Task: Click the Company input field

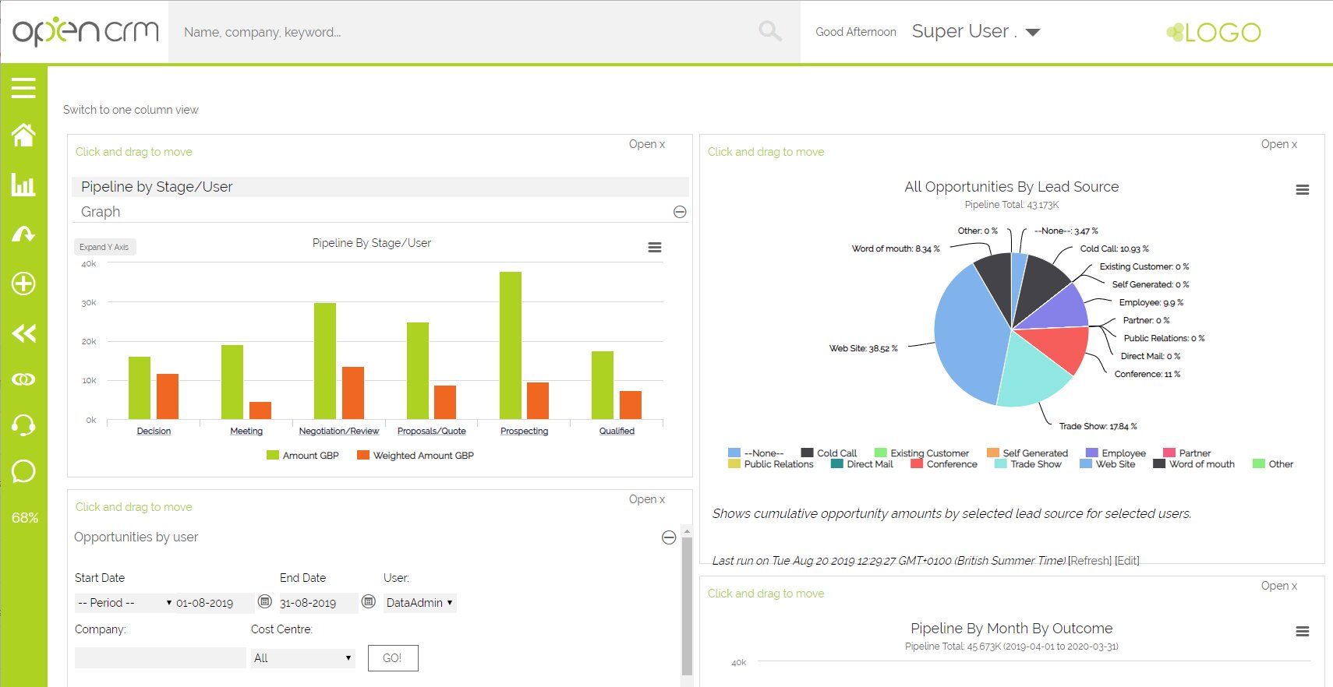Action: pos(160,658)
